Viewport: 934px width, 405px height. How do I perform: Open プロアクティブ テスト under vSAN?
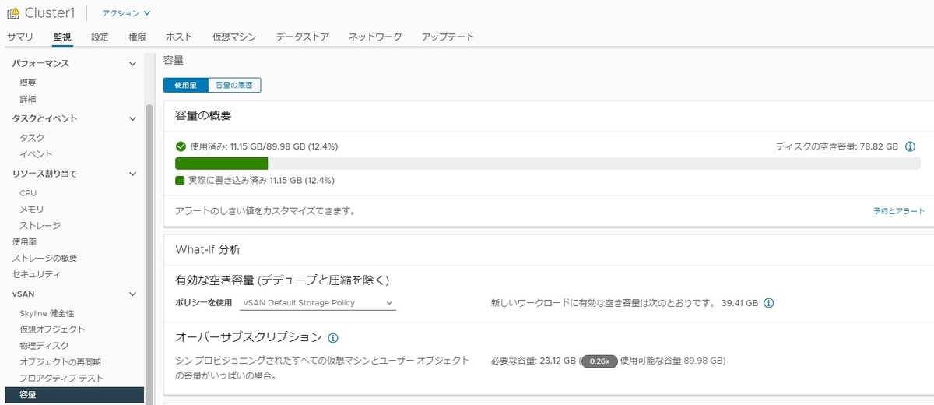(x=61, y=378)
